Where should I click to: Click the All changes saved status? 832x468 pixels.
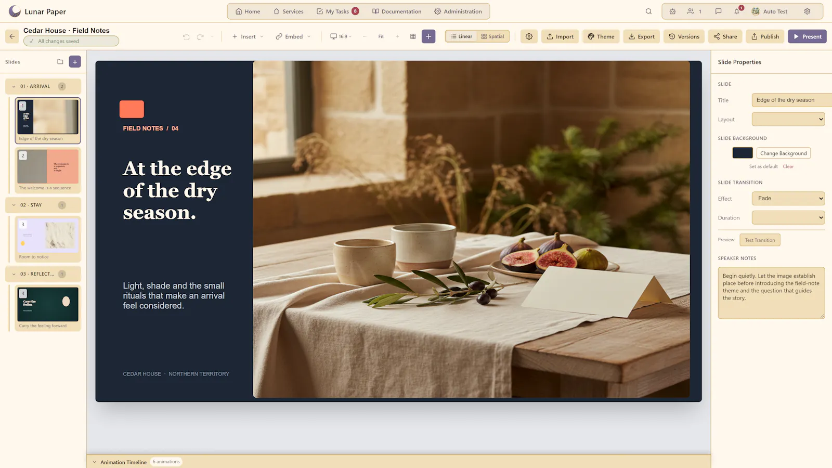coord(71,41)
